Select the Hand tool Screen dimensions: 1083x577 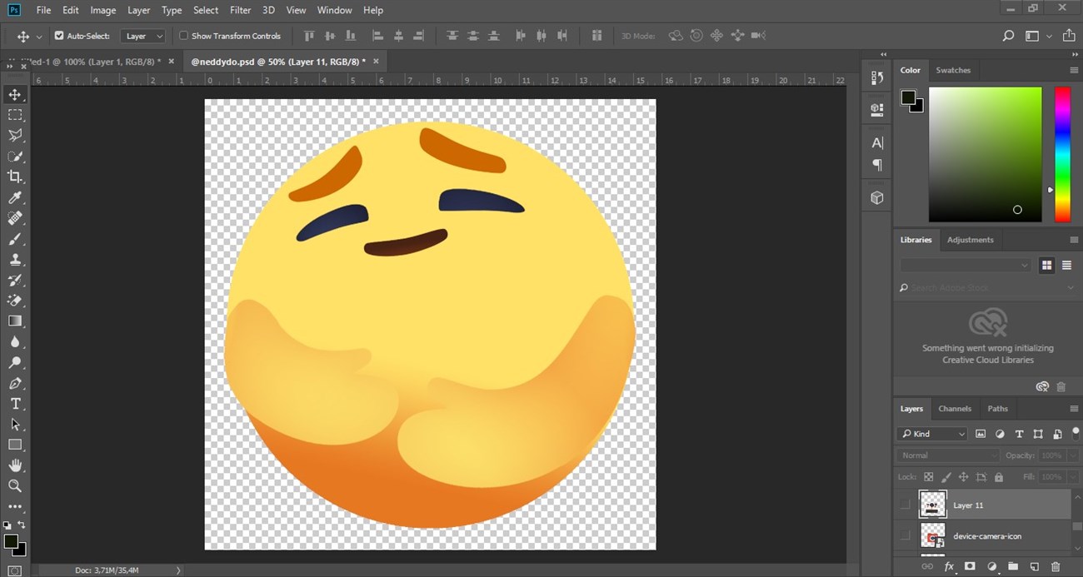click(15, 465)
